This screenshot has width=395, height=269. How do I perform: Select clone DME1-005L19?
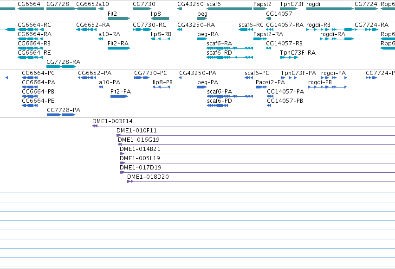pos(257,163)
